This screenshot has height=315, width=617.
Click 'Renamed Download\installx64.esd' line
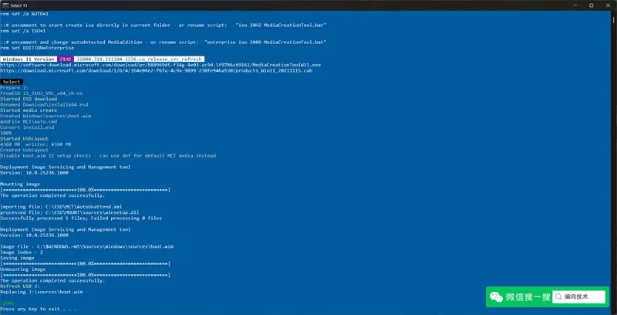[44, 105]
